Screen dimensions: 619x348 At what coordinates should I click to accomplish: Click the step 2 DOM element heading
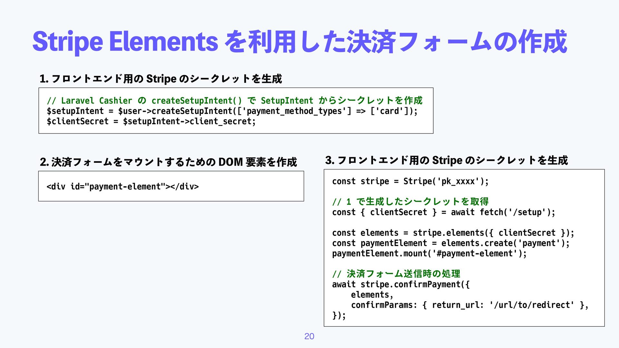tap(168, 162)
